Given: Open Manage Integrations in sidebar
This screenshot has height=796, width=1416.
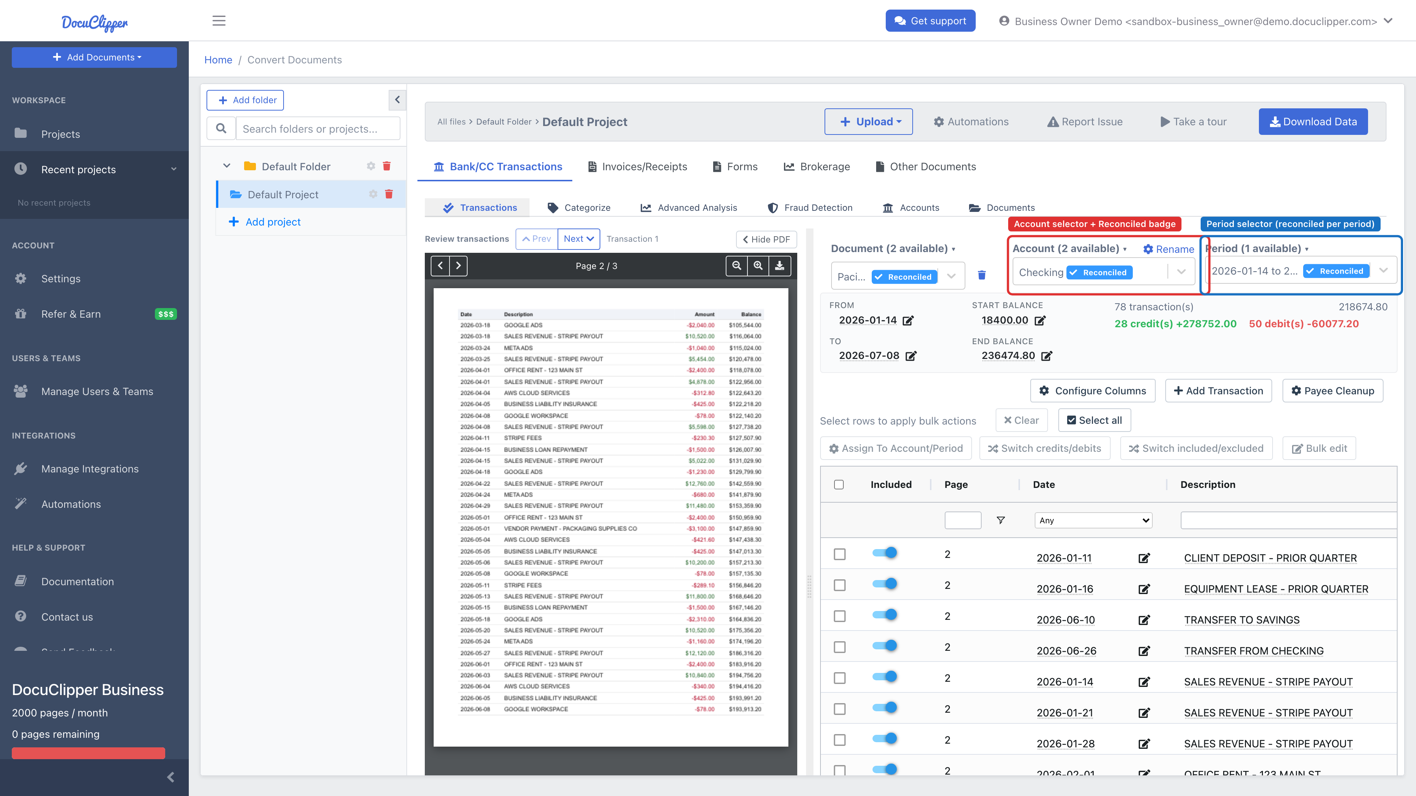Looking at the screenshot, I should 90,469.
